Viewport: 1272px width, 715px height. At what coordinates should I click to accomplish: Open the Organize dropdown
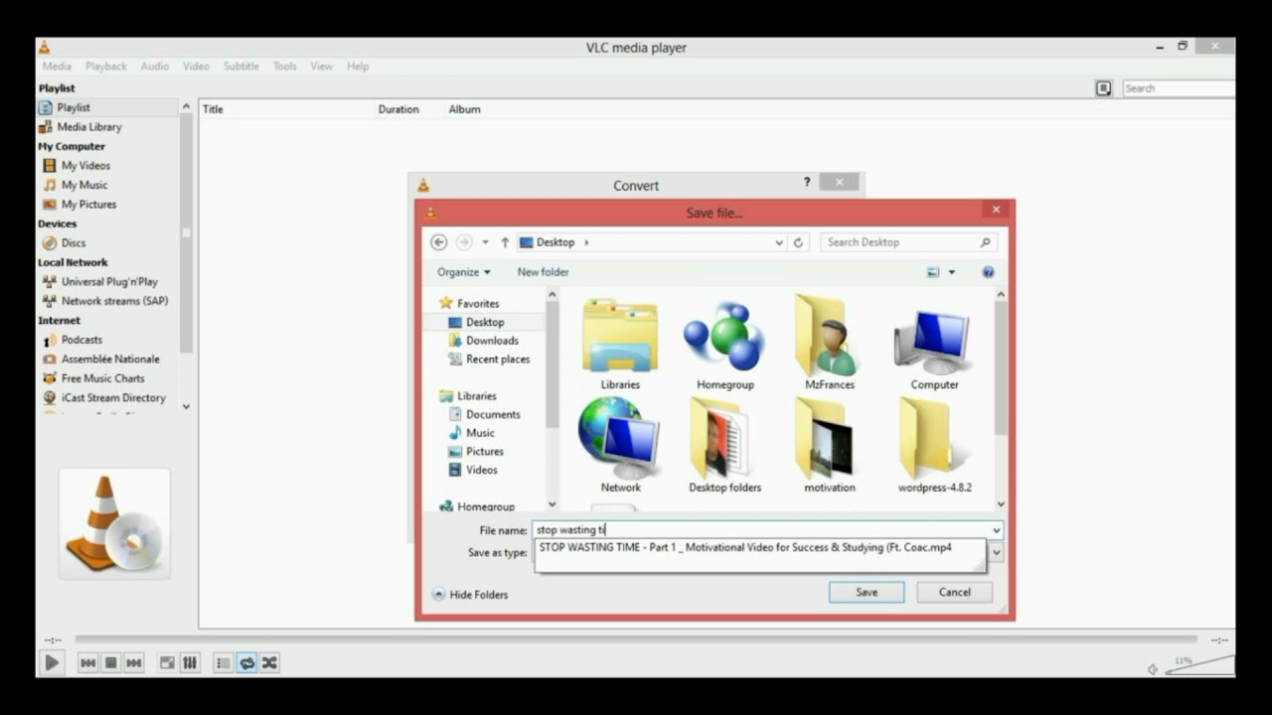tap(464, 272)
